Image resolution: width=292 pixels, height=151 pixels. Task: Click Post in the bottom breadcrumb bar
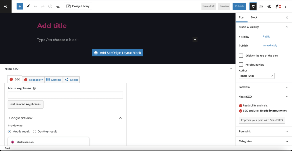pyautogui.click(x=7, y=148)
